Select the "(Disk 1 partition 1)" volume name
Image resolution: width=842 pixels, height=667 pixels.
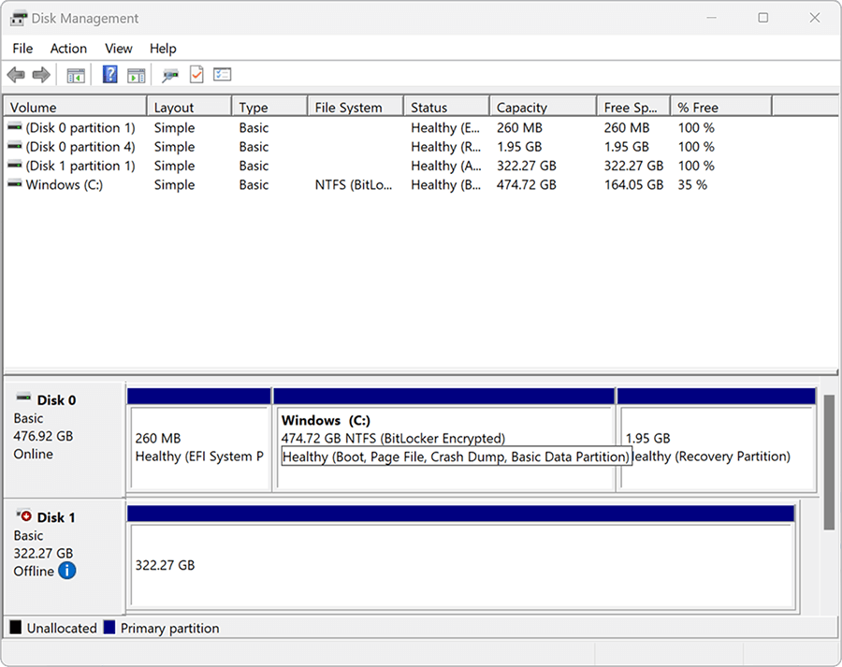click(x=80, y=166)
